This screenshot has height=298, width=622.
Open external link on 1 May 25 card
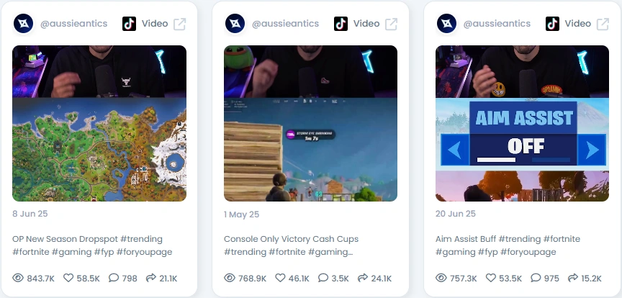point(391,24)
